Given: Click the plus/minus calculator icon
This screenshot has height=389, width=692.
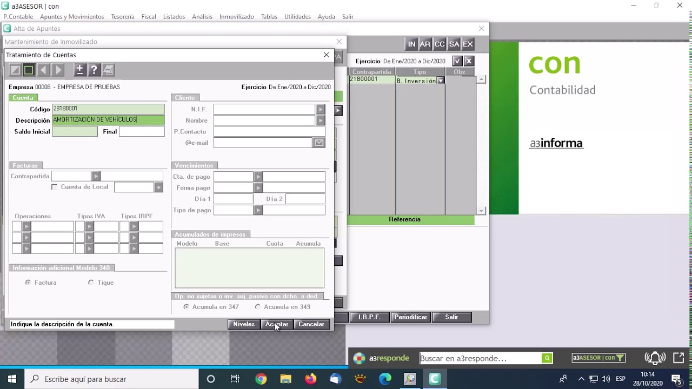Looking at the screenshot, I should (x=79, y=70).
